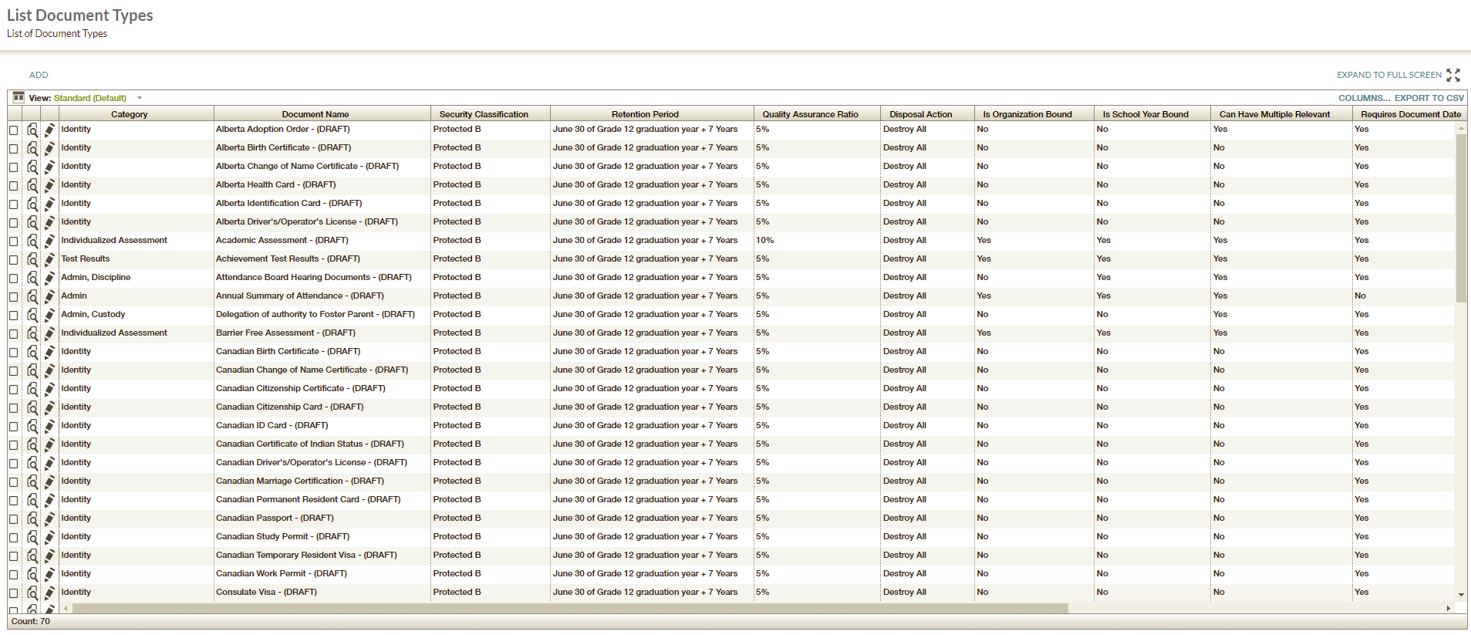Click the ADD link

pos(39,75)
